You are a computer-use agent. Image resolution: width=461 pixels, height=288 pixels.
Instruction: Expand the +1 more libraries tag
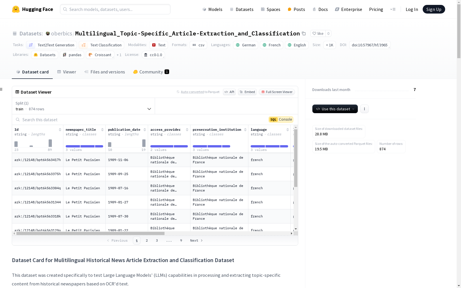[x=119, y=55]
